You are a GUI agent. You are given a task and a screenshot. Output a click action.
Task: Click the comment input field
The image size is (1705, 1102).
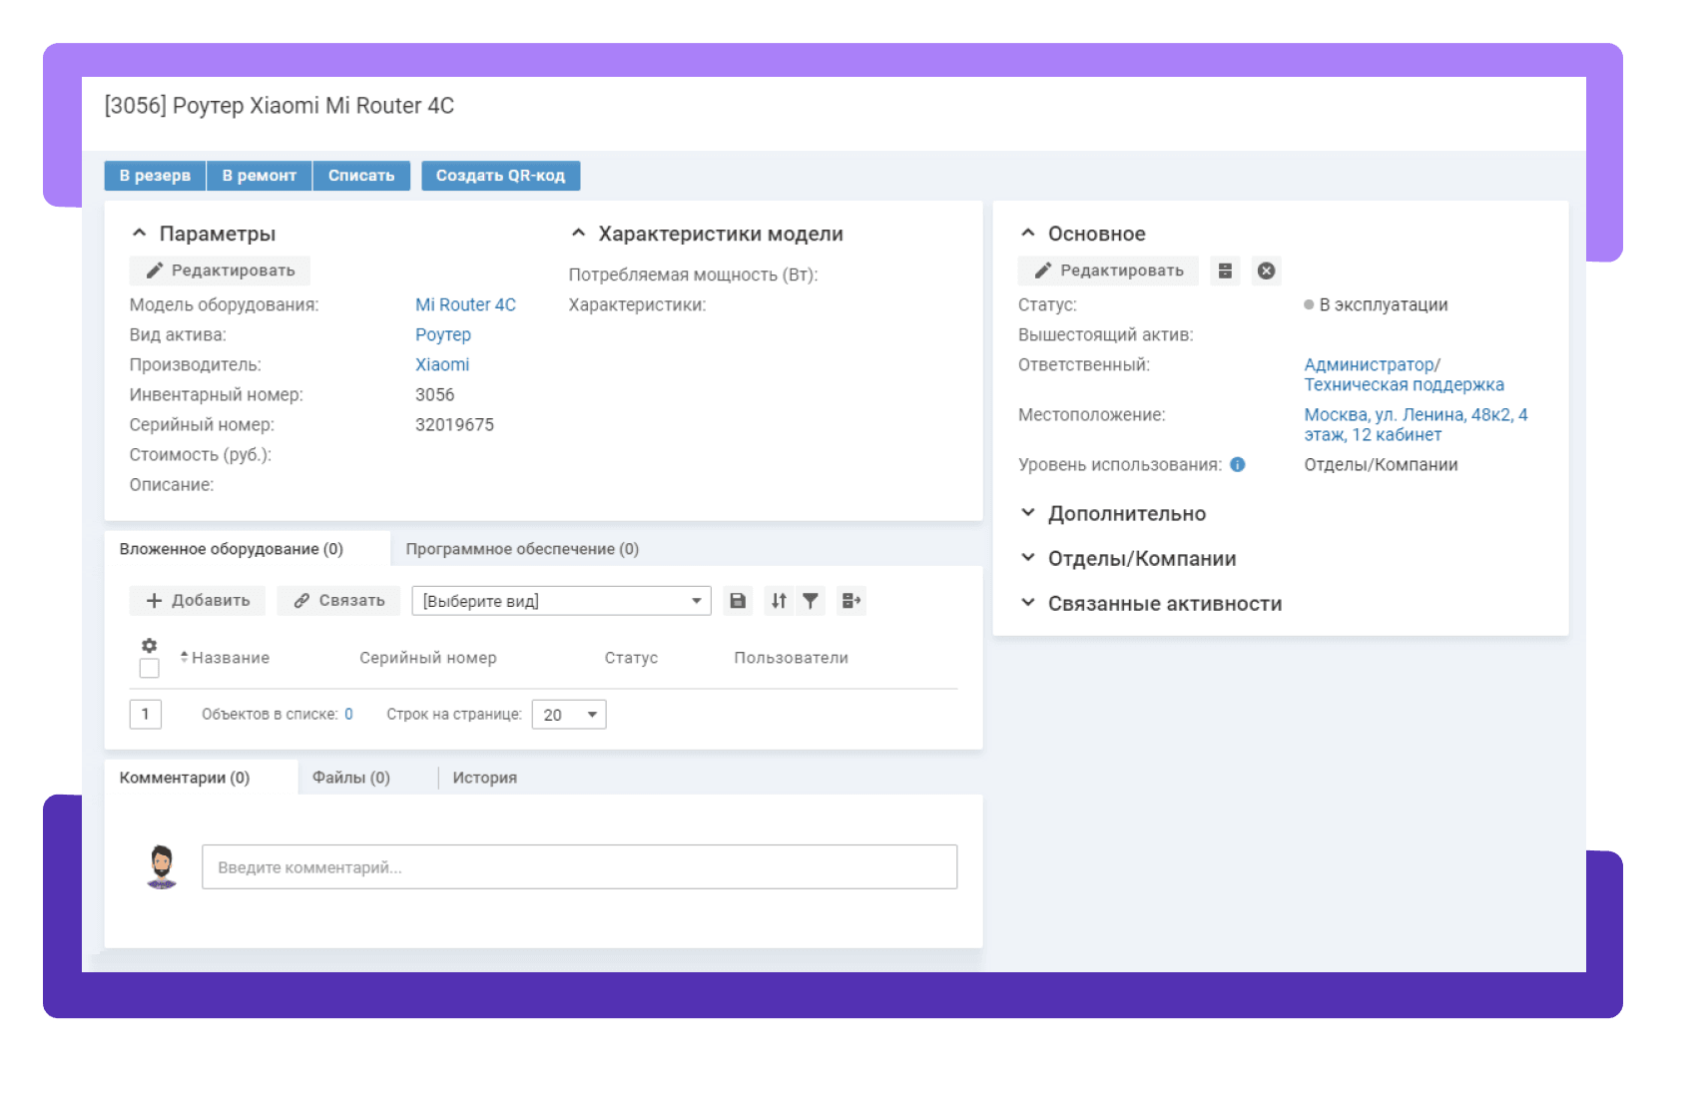coord(579,867)
